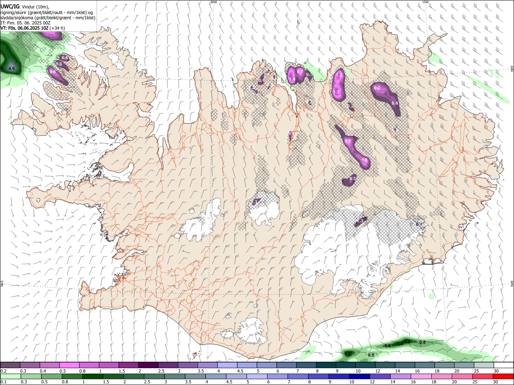Click the 0.1 label on the rain legend
Viewport: 514px width, 385px height.
[3, 382]
